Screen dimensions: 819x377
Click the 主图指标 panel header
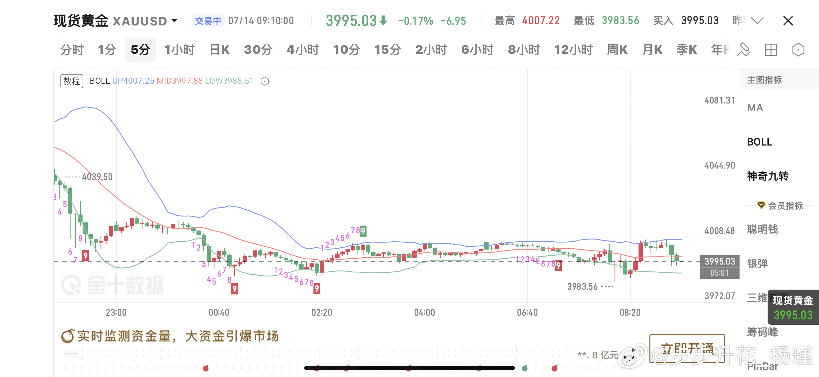coord(764,80)
